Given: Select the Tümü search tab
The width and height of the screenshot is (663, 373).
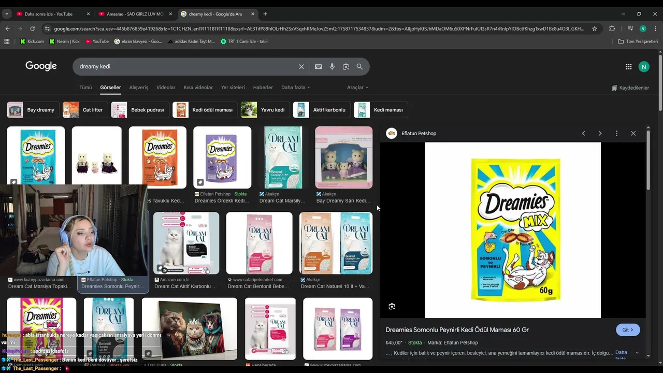Looking at the screenshot, I should coord(85,88).
